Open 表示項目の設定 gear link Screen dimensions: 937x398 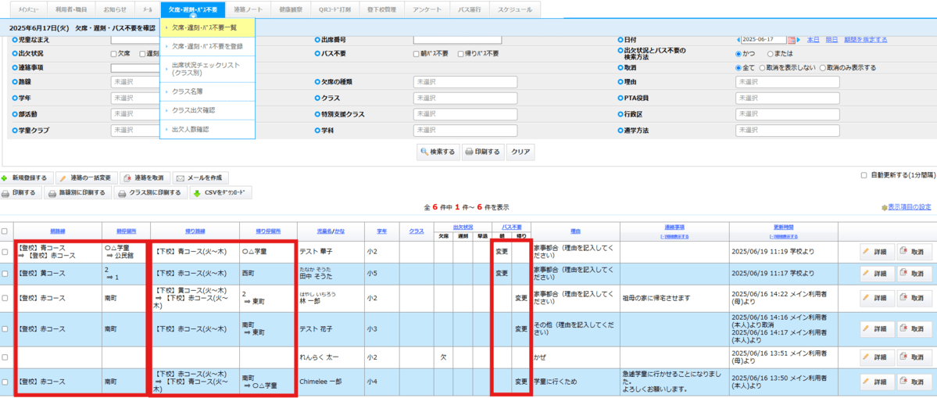point(906,206)
